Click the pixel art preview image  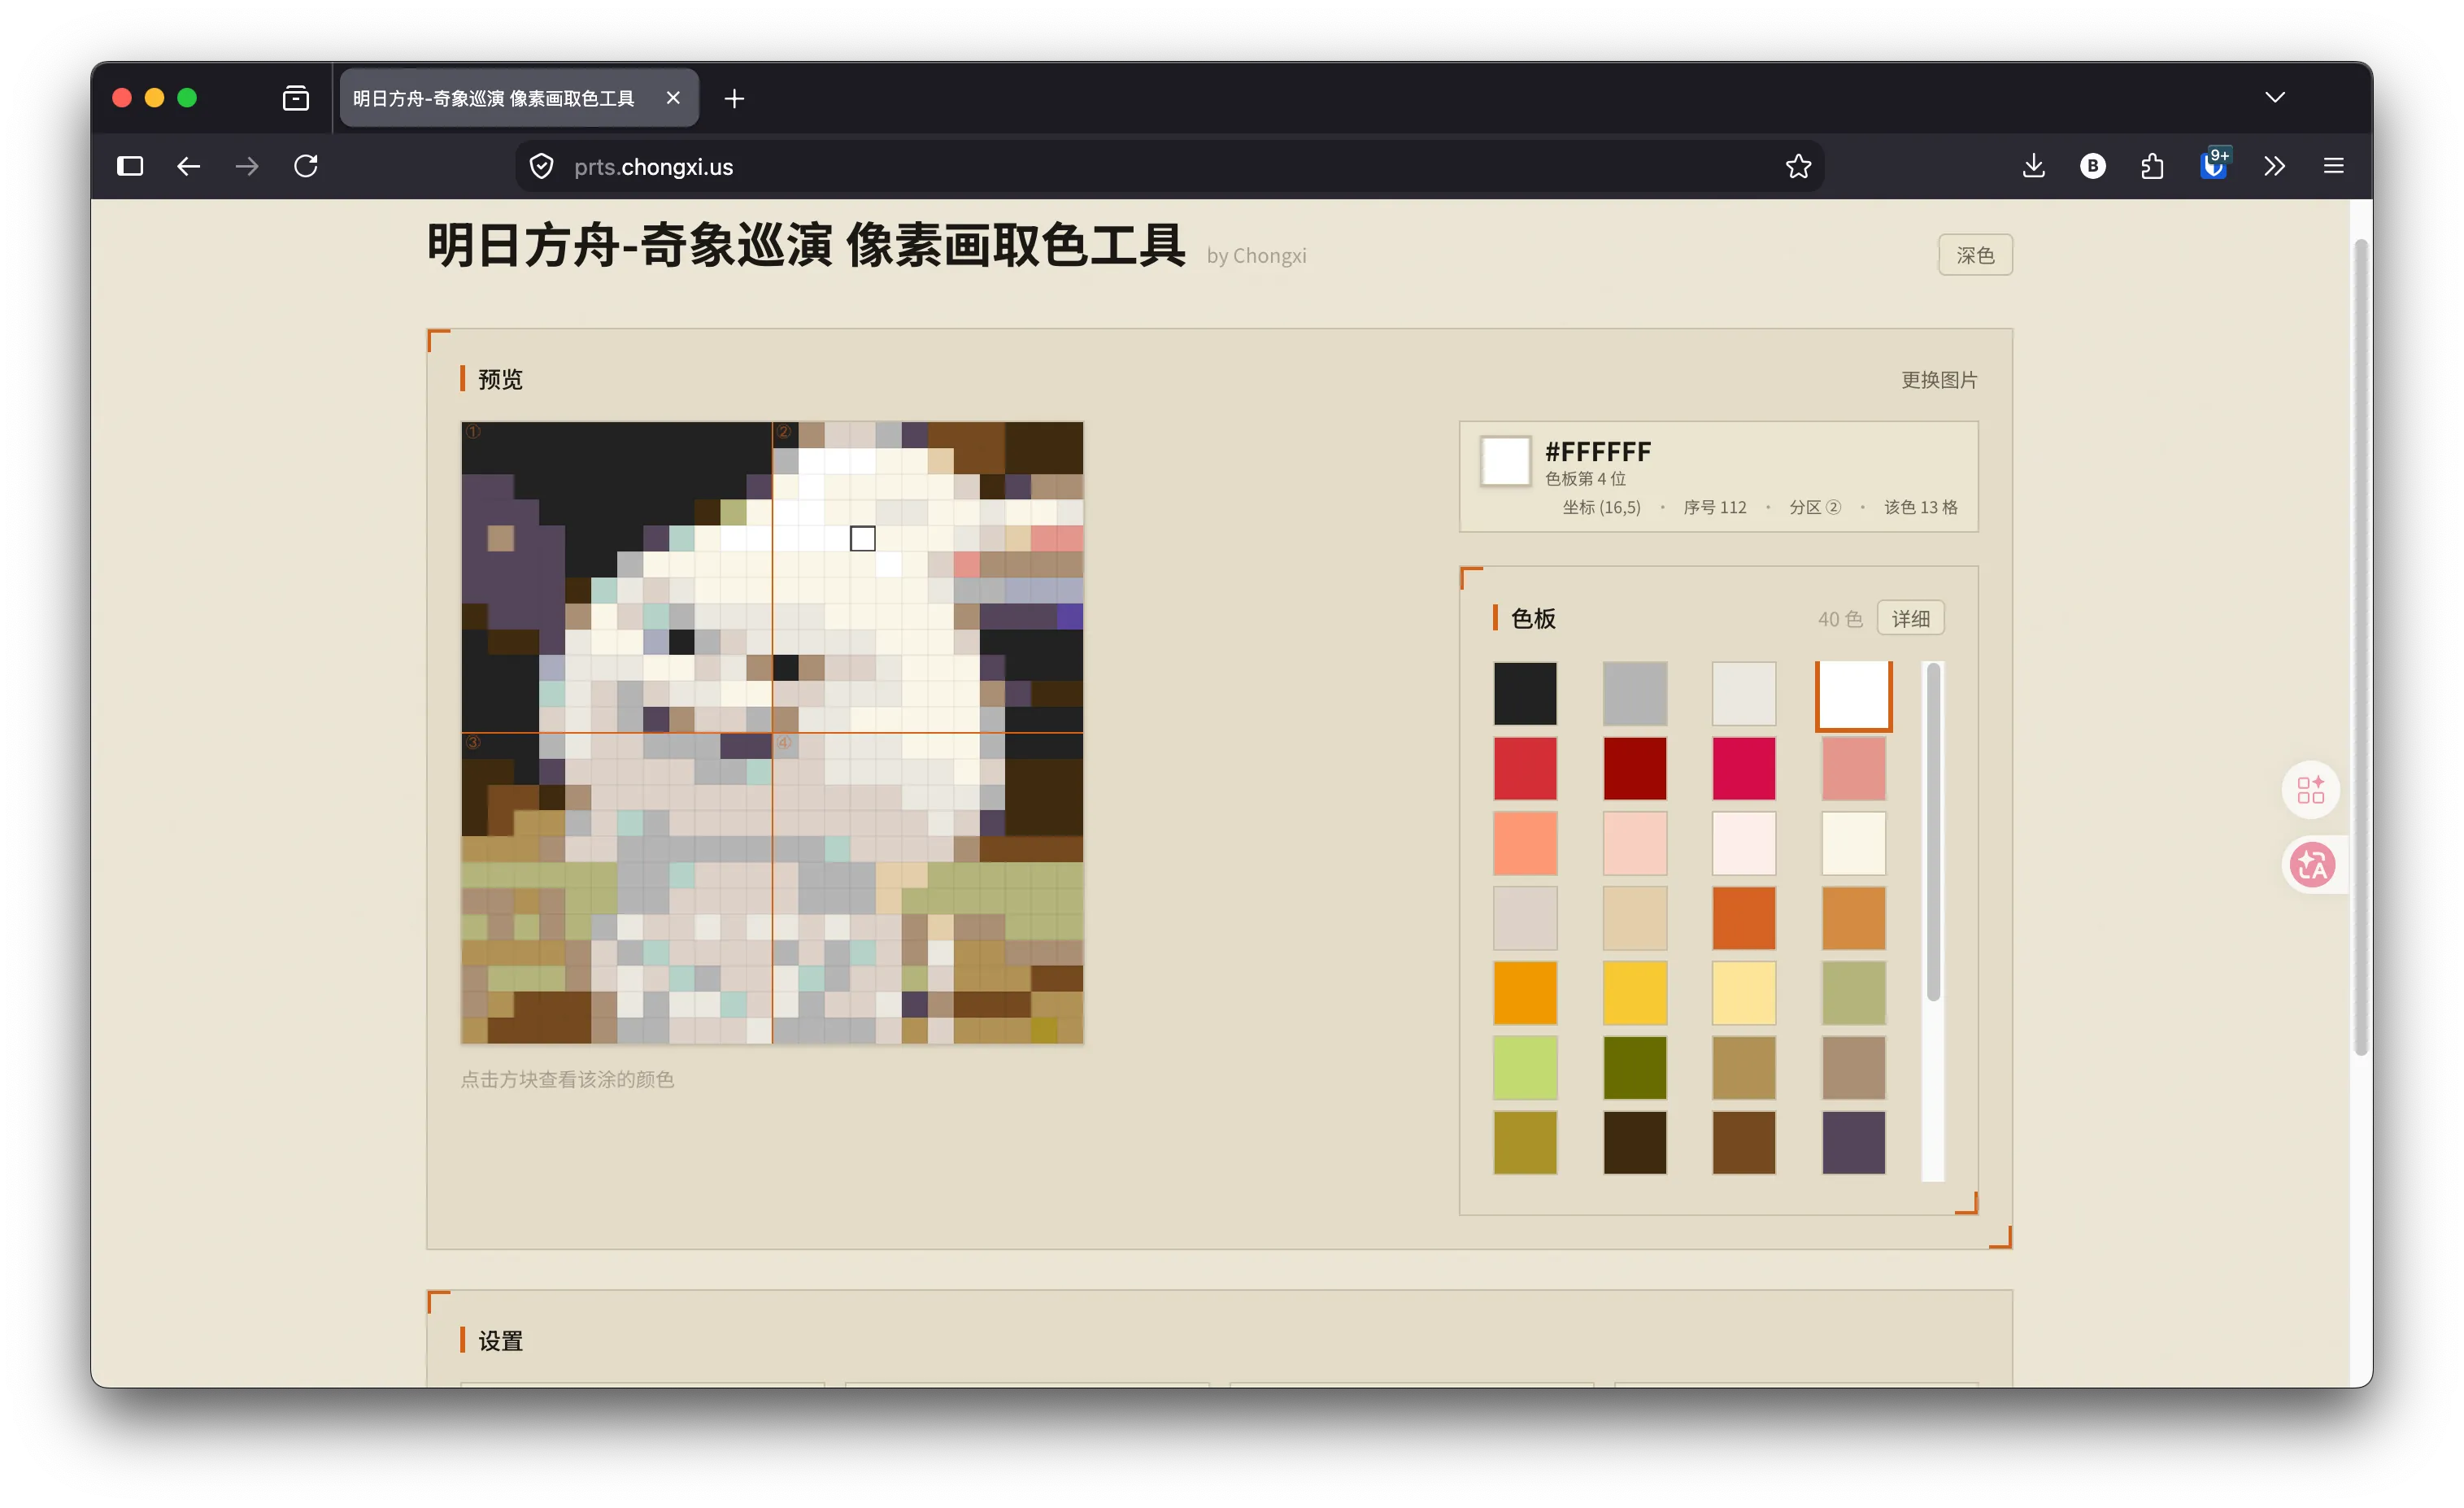[x=772, y=733]
